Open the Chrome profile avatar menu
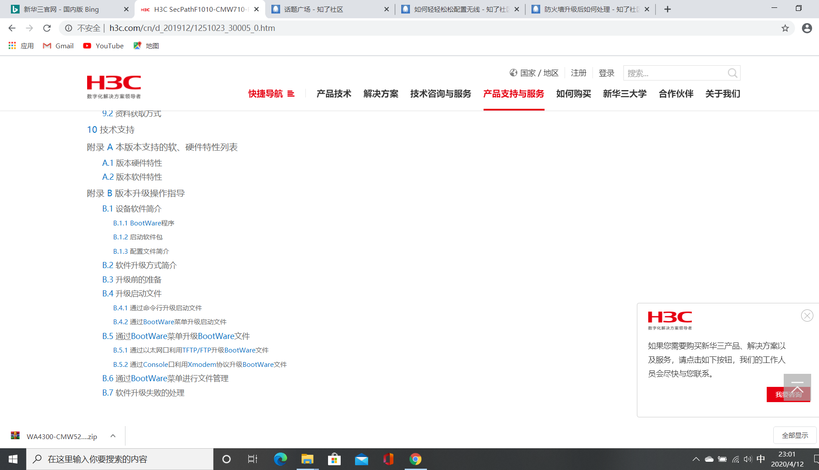Viewport: 819px width, 470px height. point(807,28)
